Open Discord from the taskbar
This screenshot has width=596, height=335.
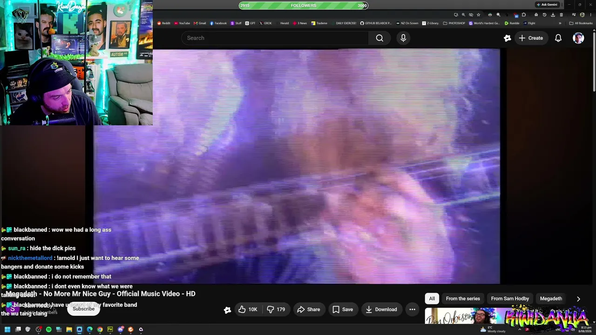pos(120,330)
